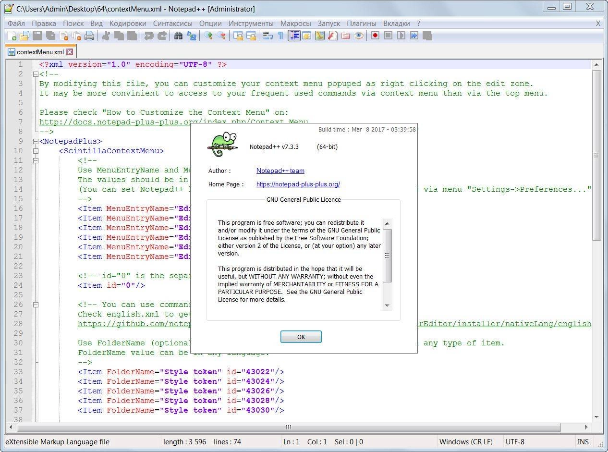Open the ? help menu
The width and height of the screenshot is (608, 452).
point(418,23)
